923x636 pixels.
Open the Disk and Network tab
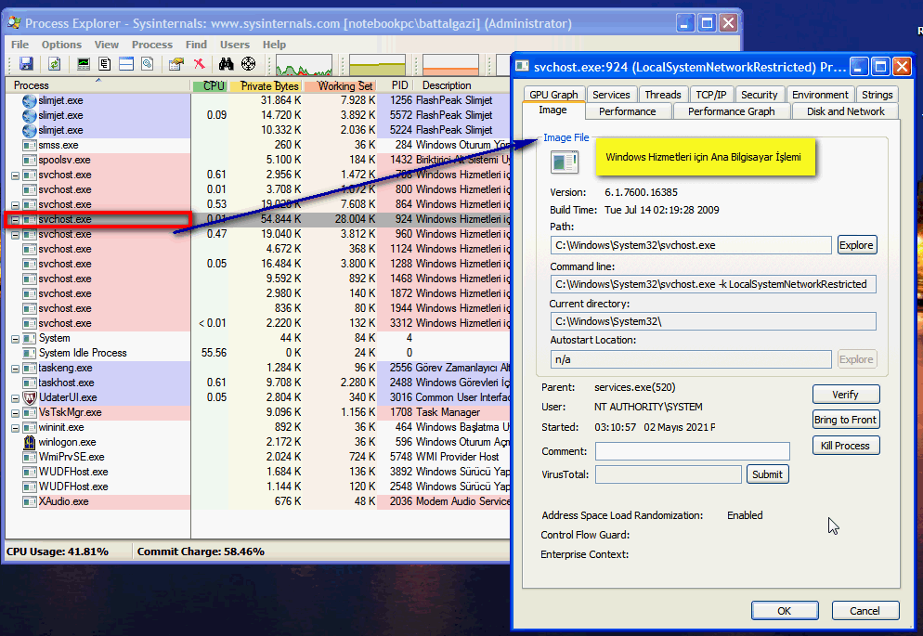tap(845, 111)
